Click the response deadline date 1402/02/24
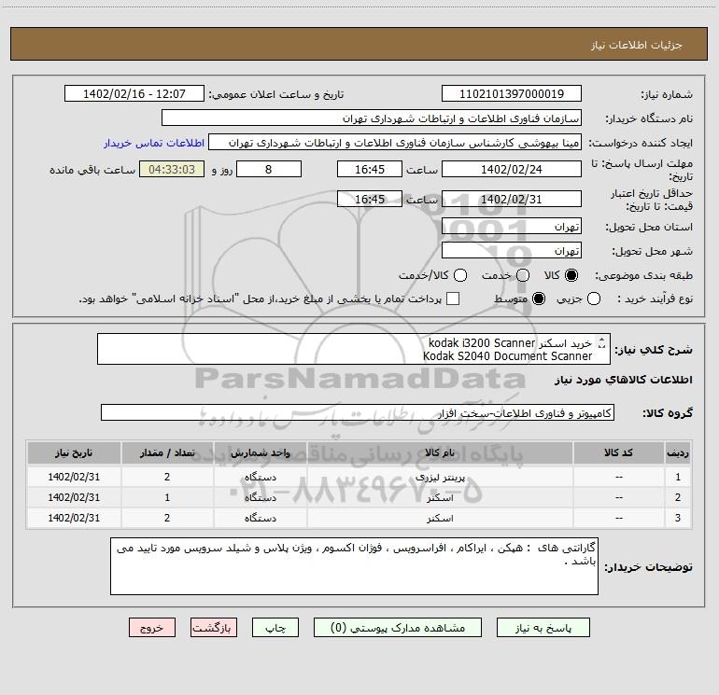The image size is (719, 695). click(x=512, y=170)
